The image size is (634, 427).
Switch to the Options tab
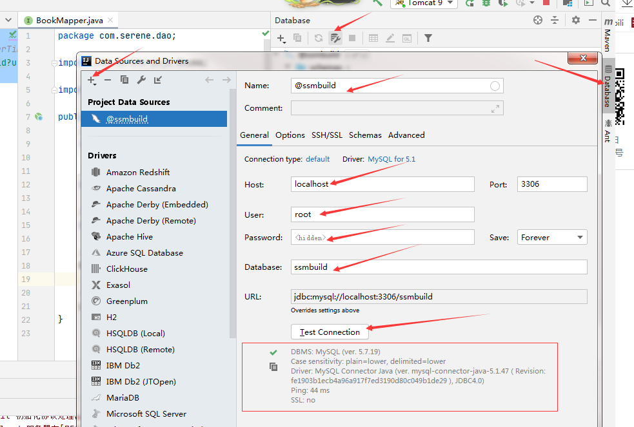pos(290,135)
